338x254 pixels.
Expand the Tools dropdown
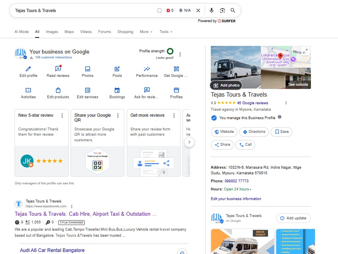click(166, 32)
